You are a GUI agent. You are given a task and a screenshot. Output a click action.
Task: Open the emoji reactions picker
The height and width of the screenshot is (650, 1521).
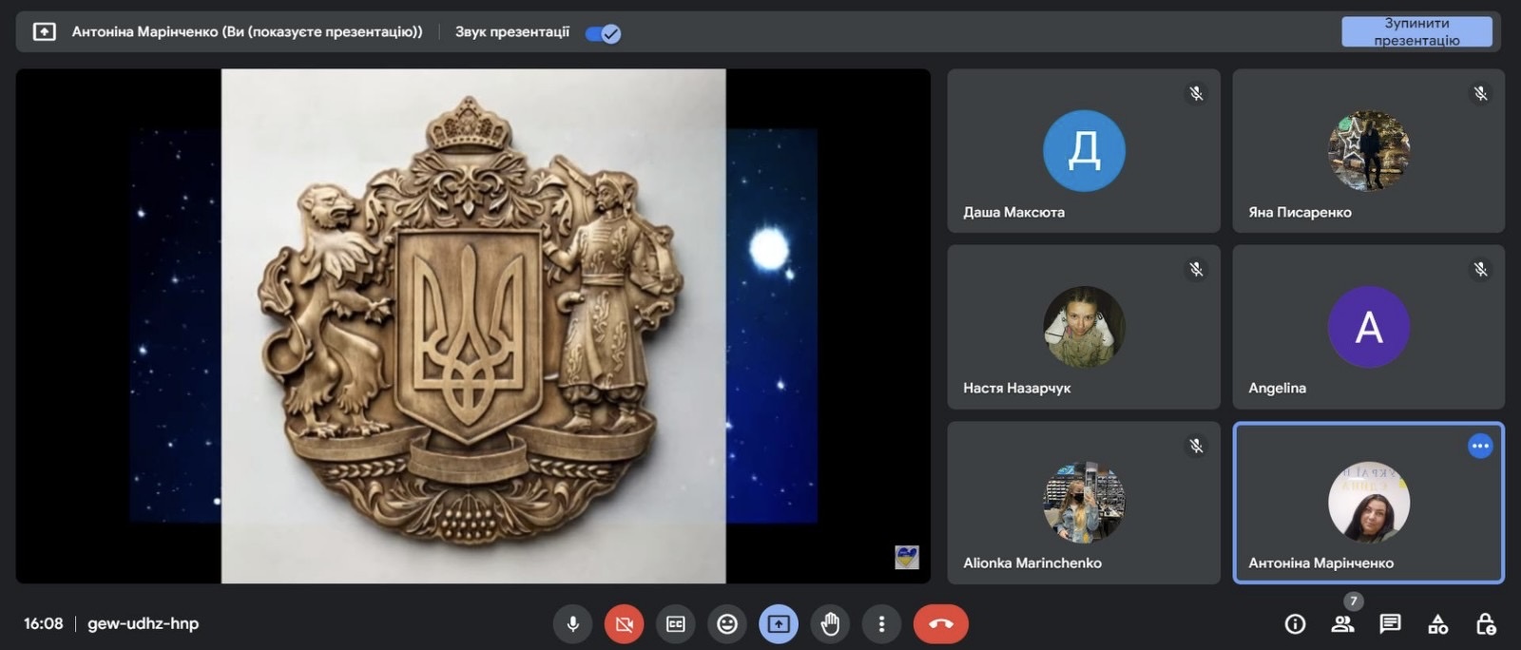(727, 624)
